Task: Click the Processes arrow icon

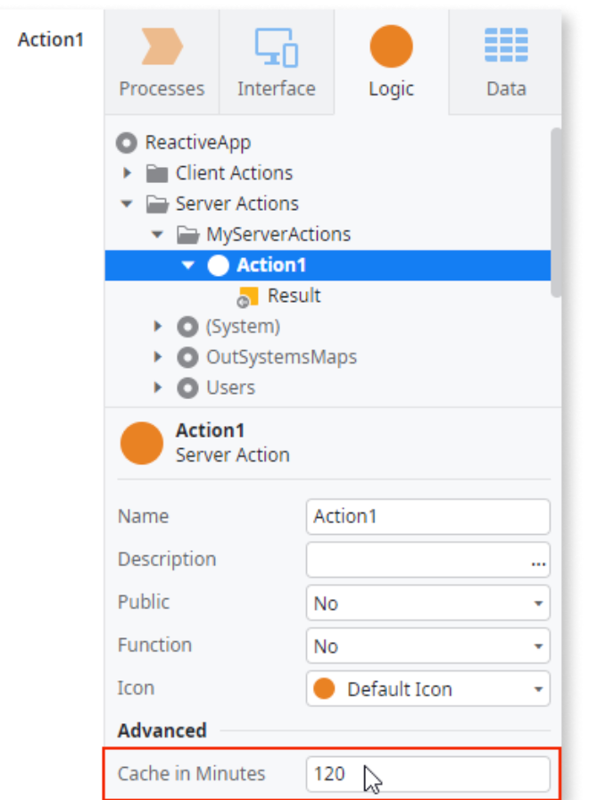Action: tap(162, 46)
